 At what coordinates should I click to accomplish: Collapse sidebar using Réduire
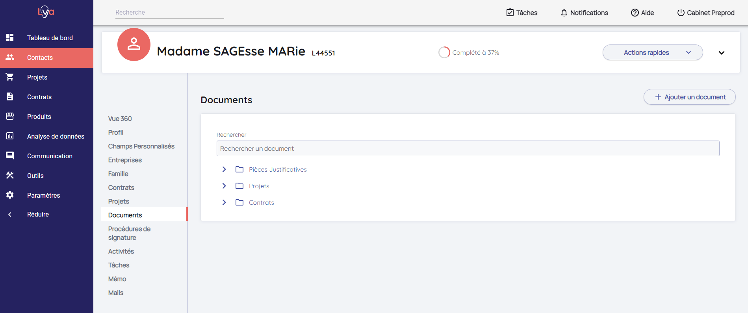pyautogui.click(x=38, y=214)
